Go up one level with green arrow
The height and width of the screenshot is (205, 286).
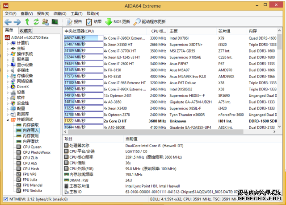[27, 22]
